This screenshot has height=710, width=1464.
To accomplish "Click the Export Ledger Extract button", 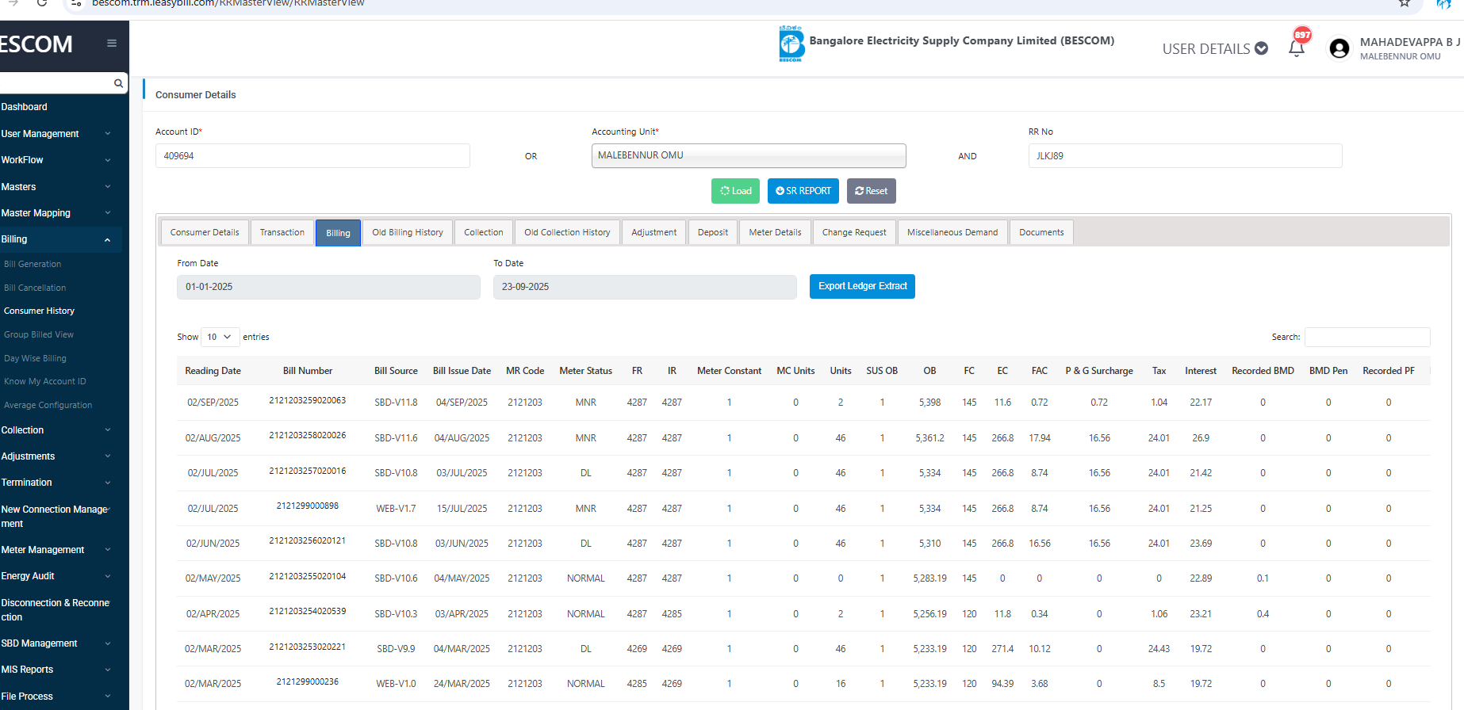I will click(862, 286).
